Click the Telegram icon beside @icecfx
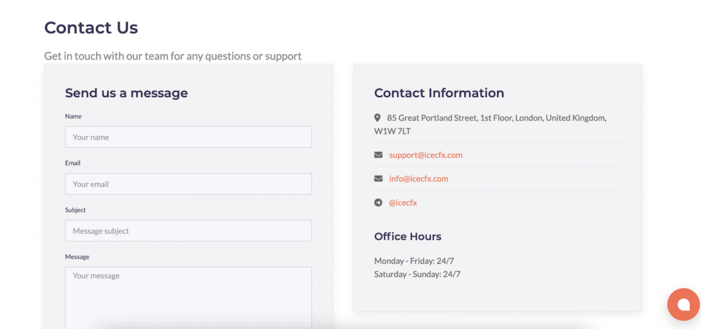The image size is (701, 329). 378,202
